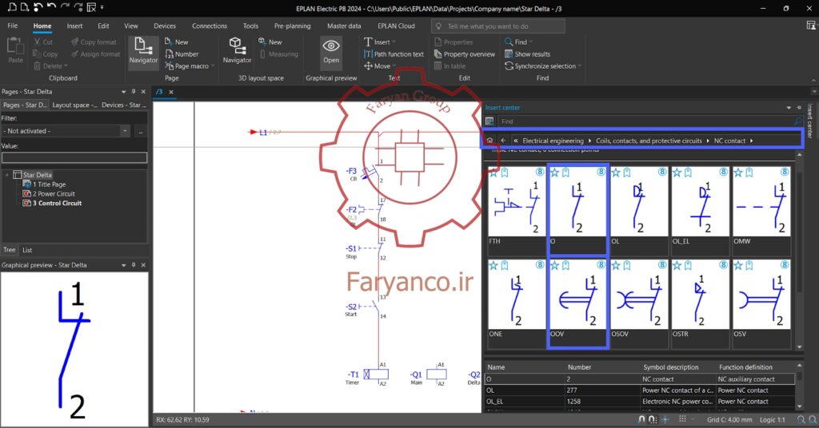The image size is (819, 428).
Task: Click the Tell me what you want search box
Action: pyautogui.click(x=498, y=26)
